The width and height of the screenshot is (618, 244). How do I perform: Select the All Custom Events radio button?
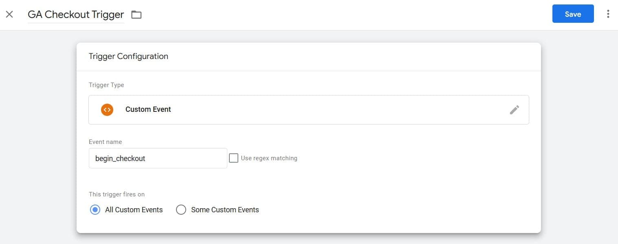tap(95, 209)
